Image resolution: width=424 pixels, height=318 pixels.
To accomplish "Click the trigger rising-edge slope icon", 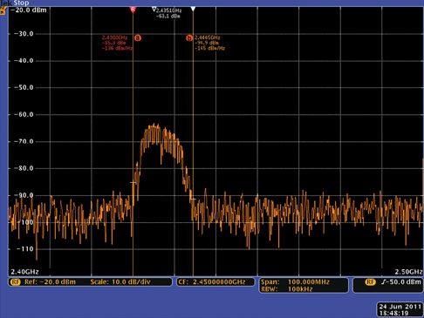I will (x=383, y=282).
